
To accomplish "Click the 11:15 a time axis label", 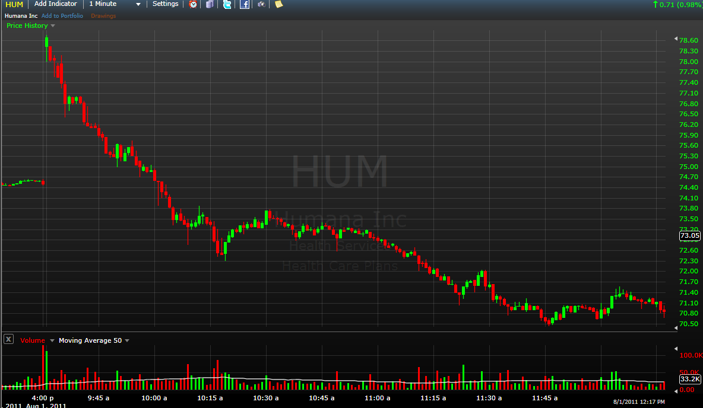I will (x=433, y=398).
